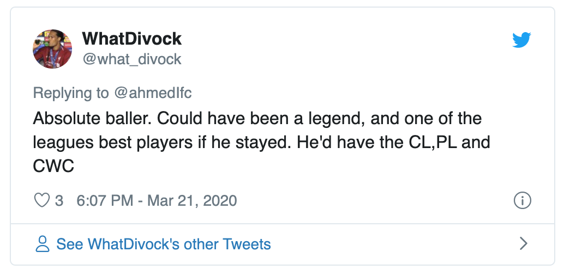Open See WhatDivock's other Tweets
The height and width of the screenshot is (270, 564).
[164, 244]
